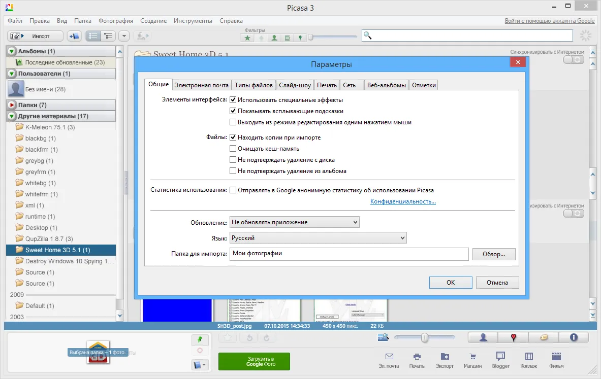The width and height of the screenshot is (601, 379).
Task: Expand the Папки section in sidebar
Action: point(12,105)
